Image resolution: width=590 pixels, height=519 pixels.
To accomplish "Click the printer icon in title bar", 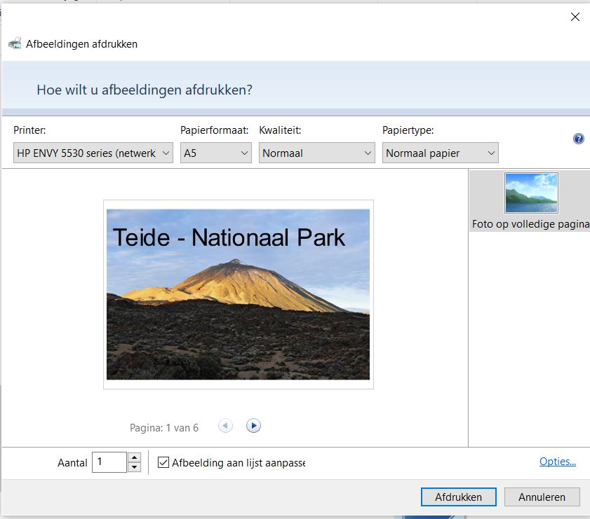I will pos(15,44).
